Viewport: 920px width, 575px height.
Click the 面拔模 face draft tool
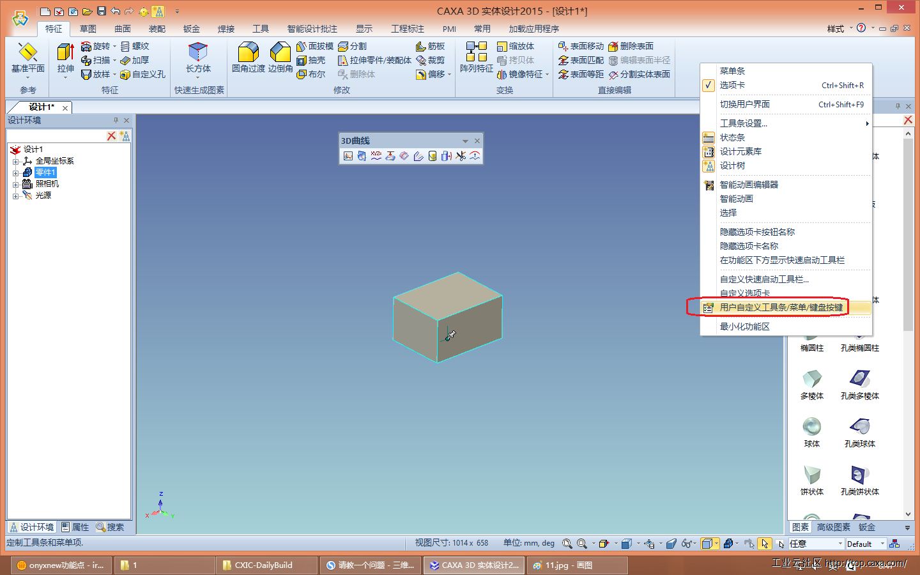click(315, 46)
